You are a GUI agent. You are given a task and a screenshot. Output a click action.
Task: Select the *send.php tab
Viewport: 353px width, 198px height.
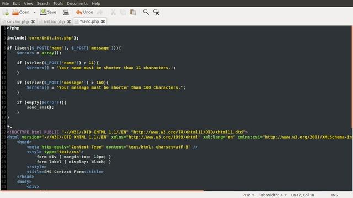tap(89, 21)
